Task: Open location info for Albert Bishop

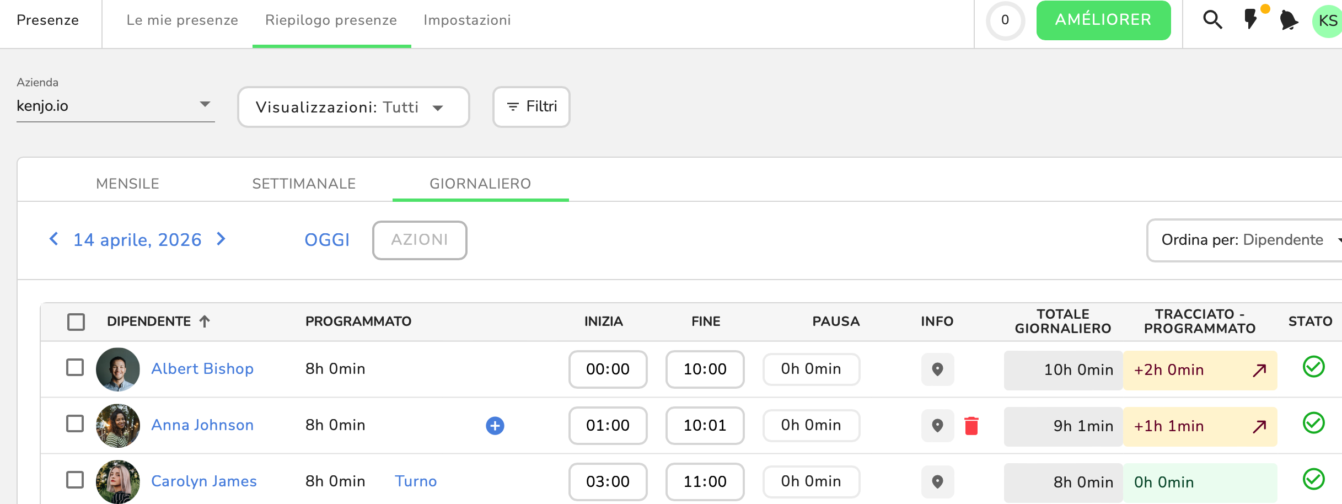Action: click(937, 369)
